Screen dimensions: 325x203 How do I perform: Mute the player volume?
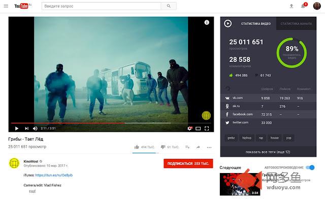(35, 128)
